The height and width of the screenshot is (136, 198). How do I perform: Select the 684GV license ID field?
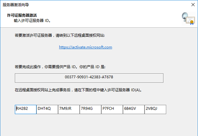[x=134, y=109]
